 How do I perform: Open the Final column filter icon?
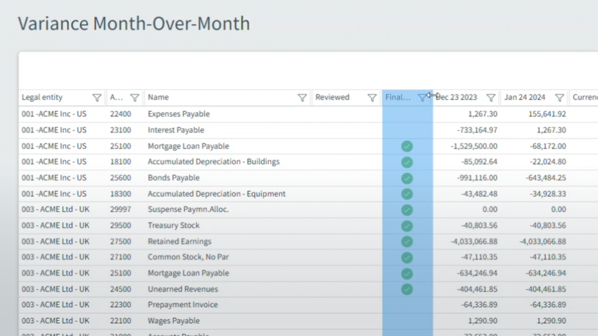422,98
